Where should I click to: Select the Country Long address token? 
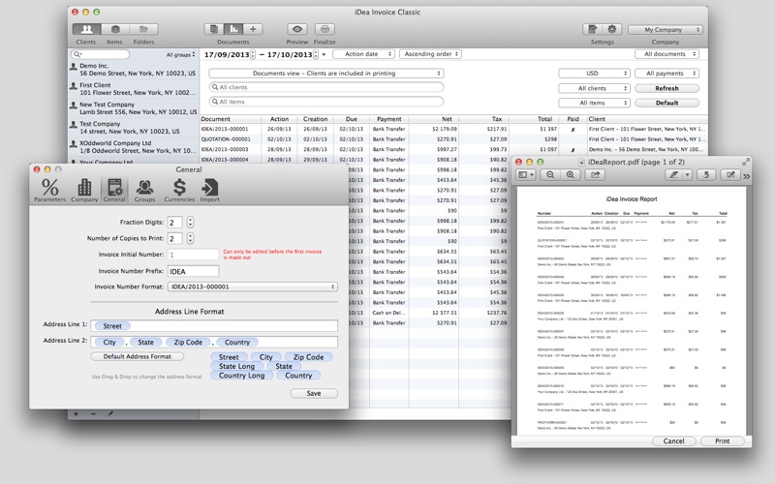coord(241,376)
